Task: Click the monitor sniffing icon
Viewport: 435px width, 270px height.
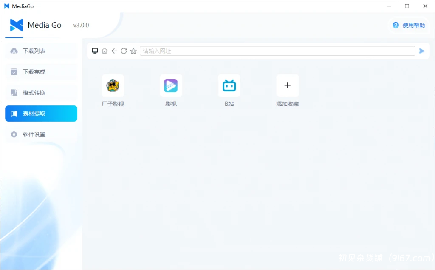Action: pyautogui.click(x=95, y=51)
